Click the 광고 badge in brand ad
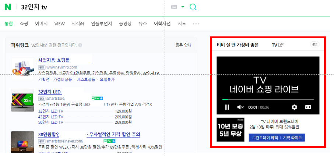Screen dimensions: 334x156 (314, 44)
